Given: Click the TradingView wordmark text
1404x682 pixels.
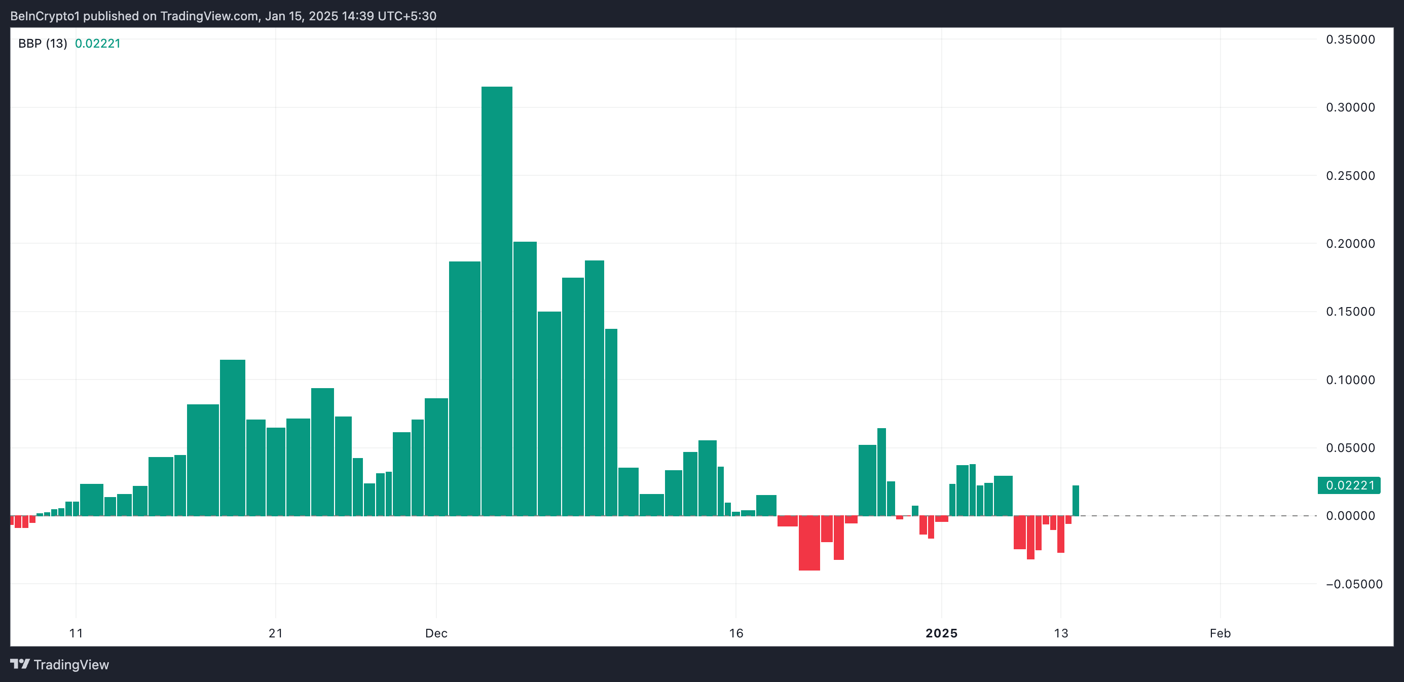Looking at the screenshot, I should 71,665.
